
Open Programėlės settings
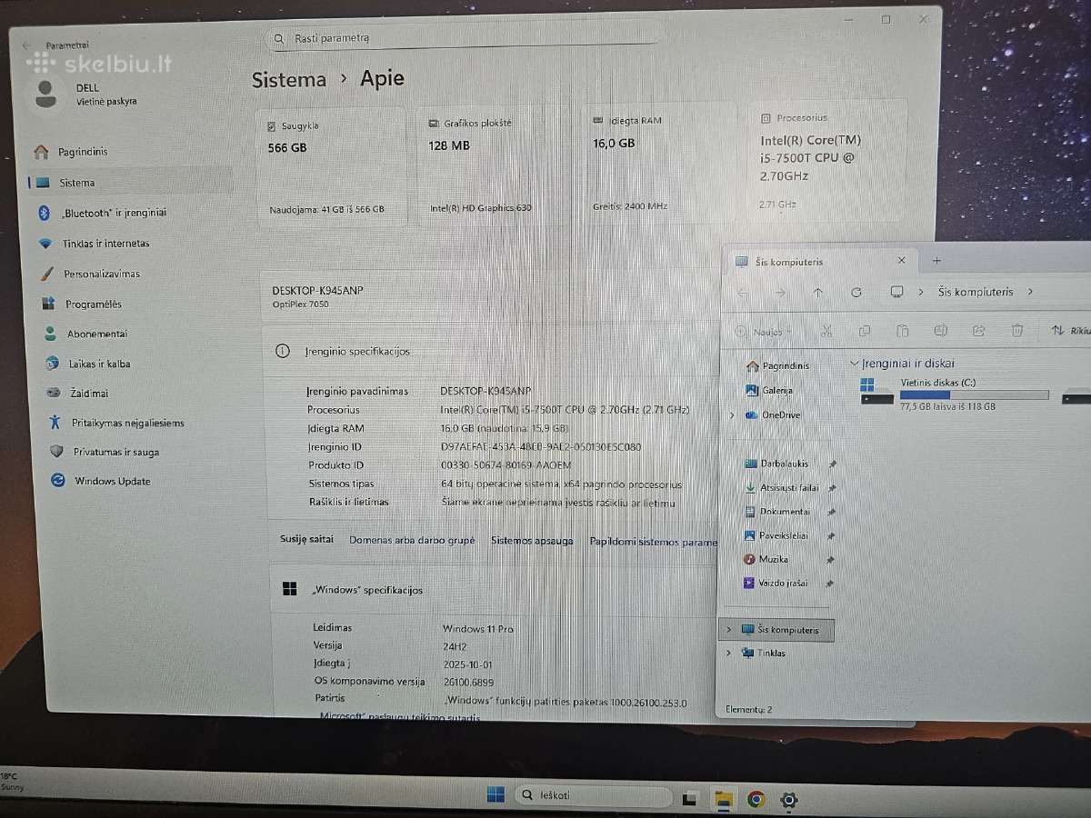coord(82,304)
